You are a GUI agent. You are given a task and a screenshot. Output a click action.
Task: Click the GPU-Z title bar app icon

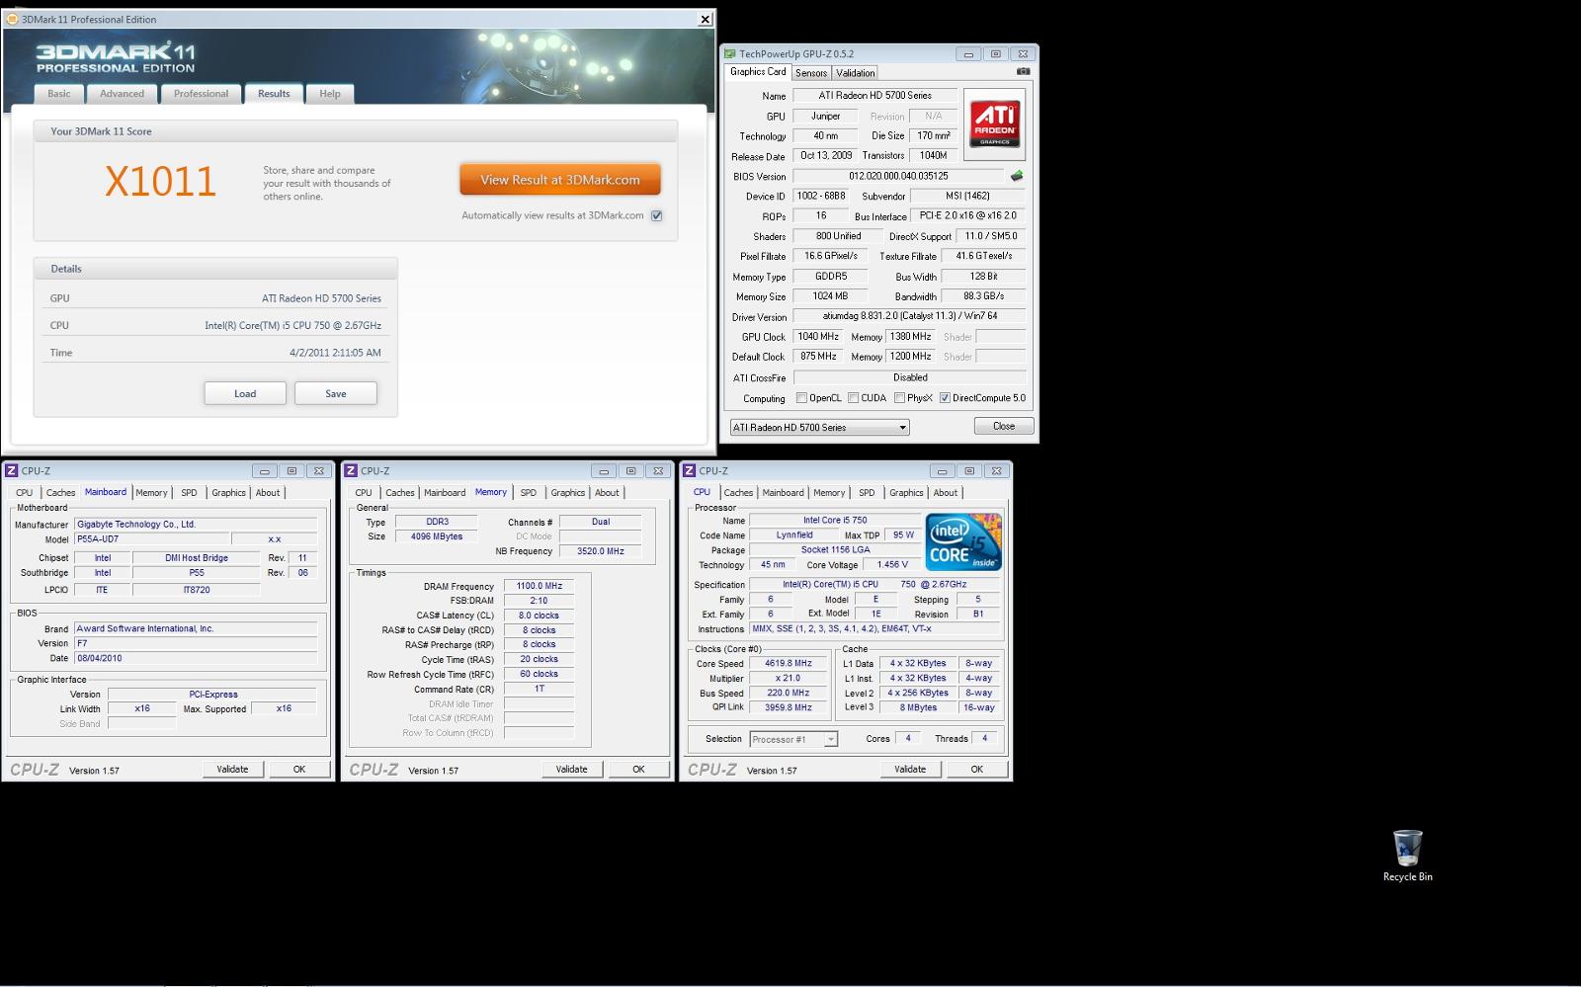tap(729, 54)
